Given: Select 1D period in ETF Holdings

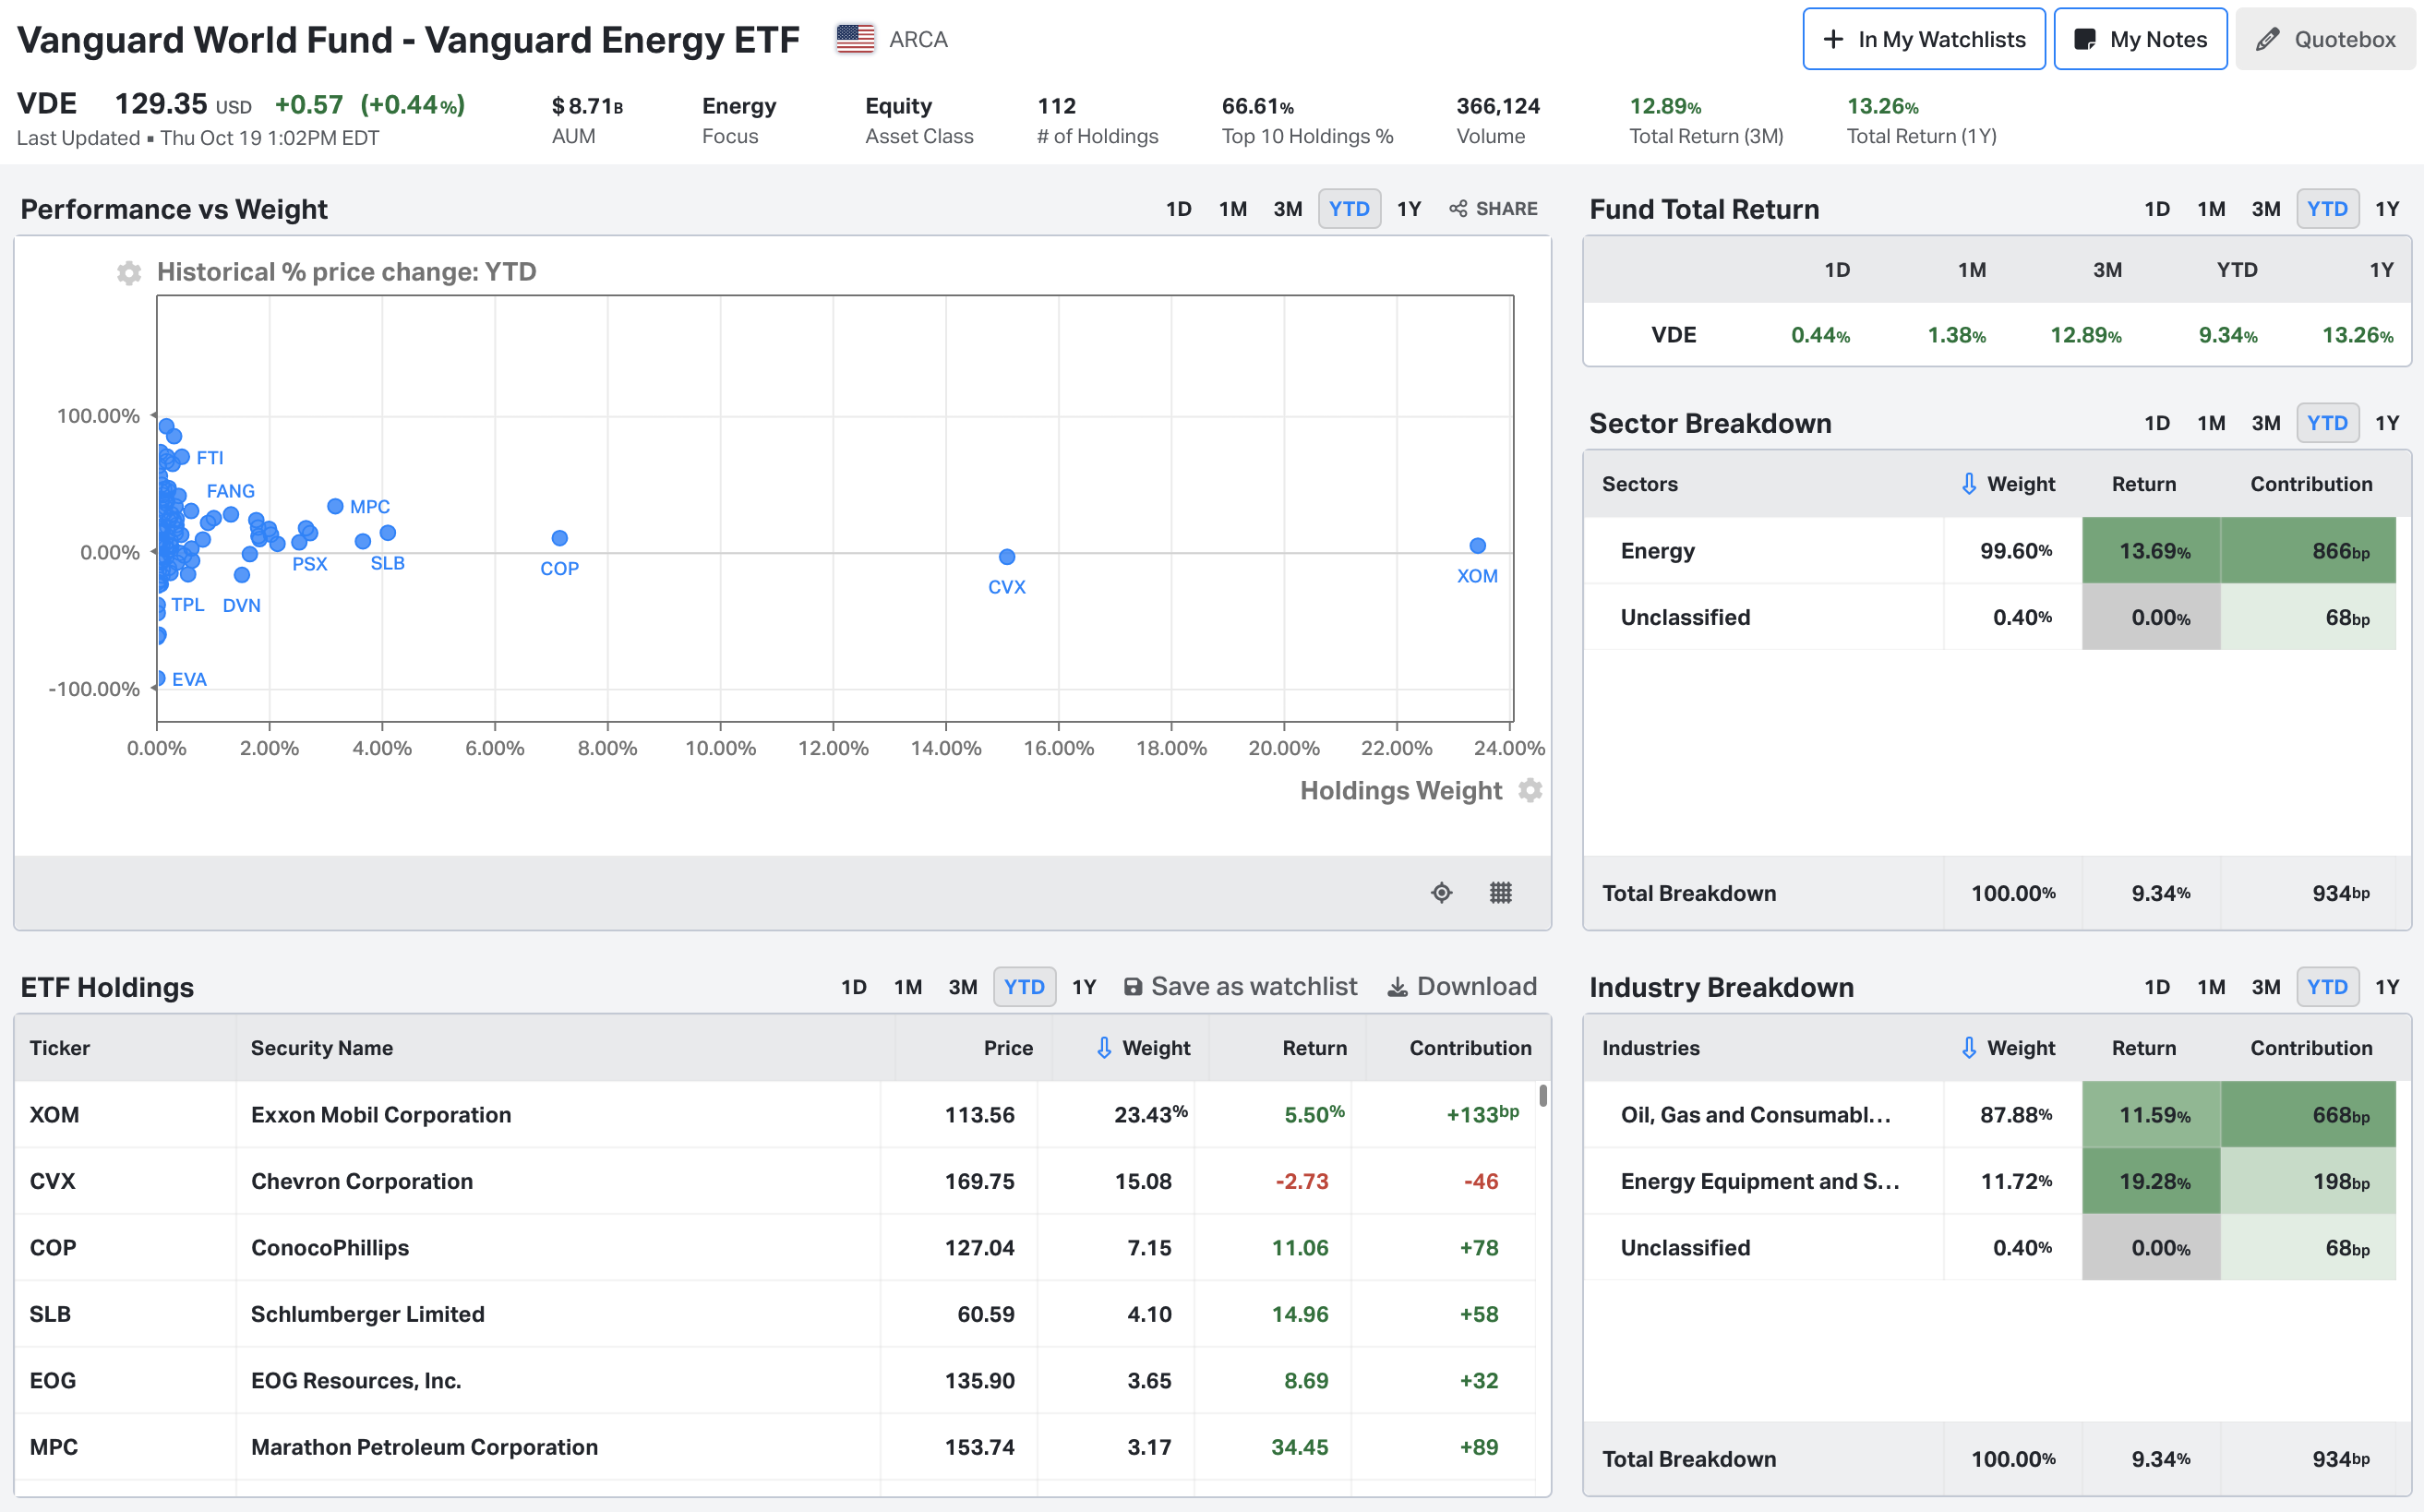Looking at the screenshot, I should pos(854,987).
